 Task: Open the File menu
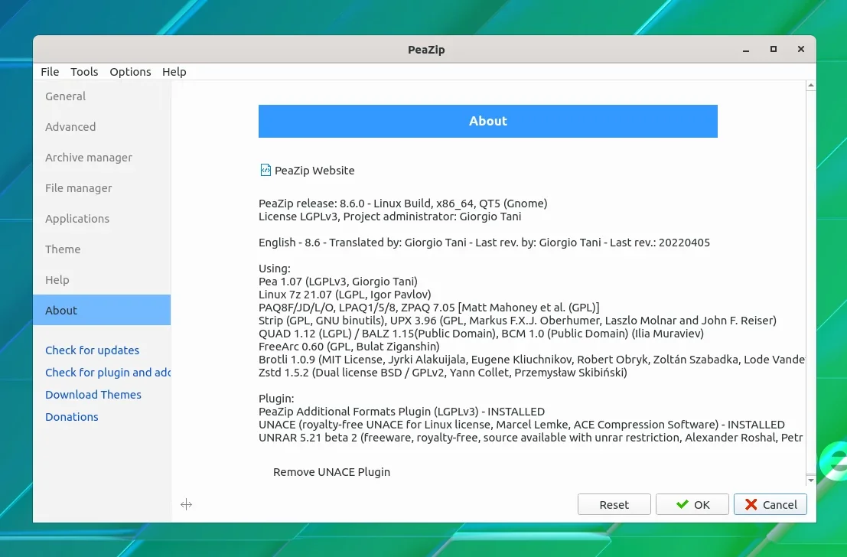(x=50, y=72)
